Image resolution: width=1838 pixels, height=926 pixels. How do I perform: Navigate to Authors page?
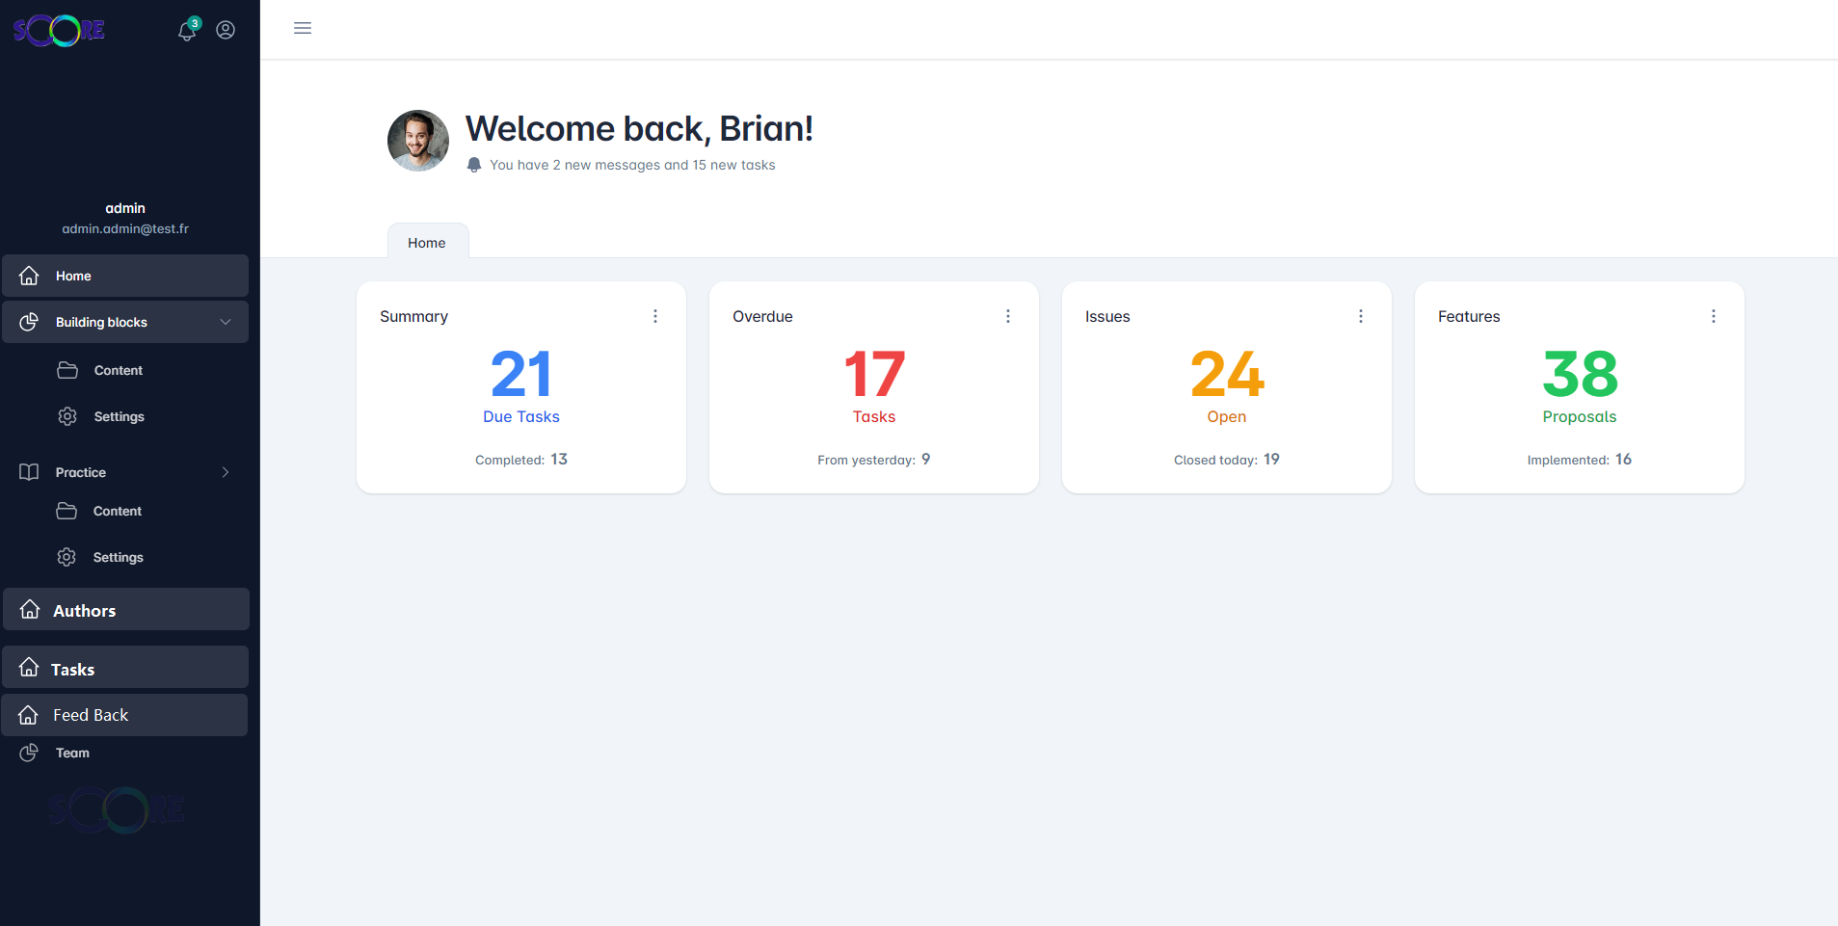[125, 610]
